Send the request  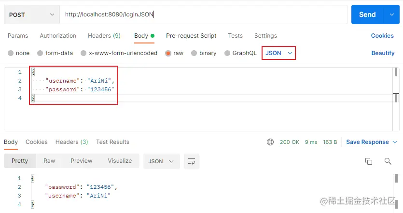tap(367, 14)
